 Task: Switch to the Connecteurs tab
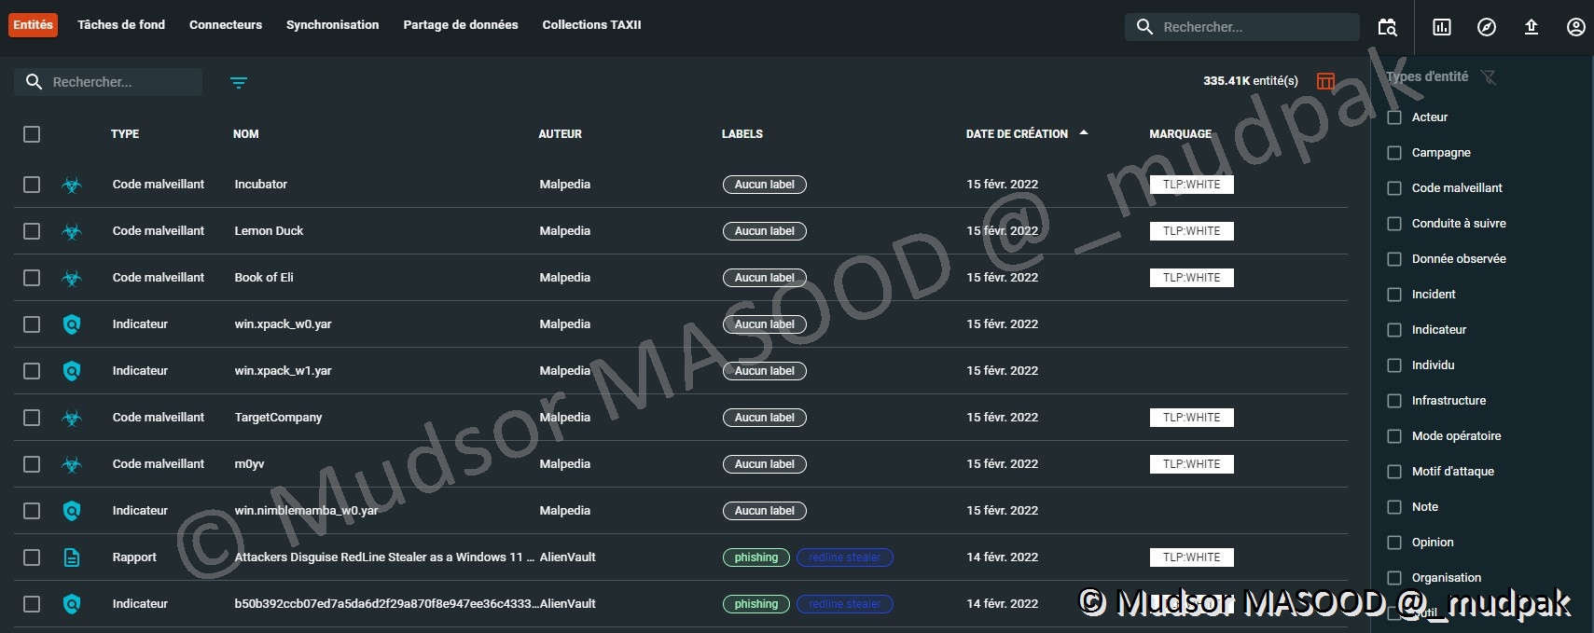click(226, 25)
